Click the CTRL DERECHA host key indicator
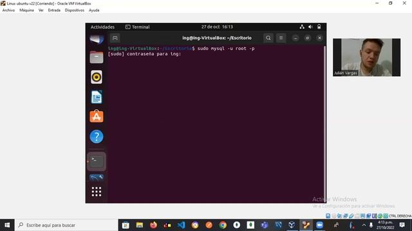The width and height of the screenshot is (412, 231). [x=400, y=216]
